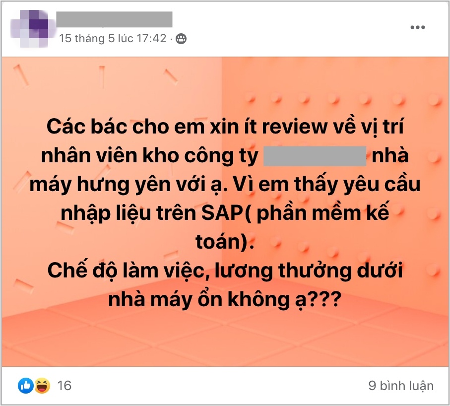Click the redacted poster name bar
This screenshot has width=450, height=406.
(115, 19)
